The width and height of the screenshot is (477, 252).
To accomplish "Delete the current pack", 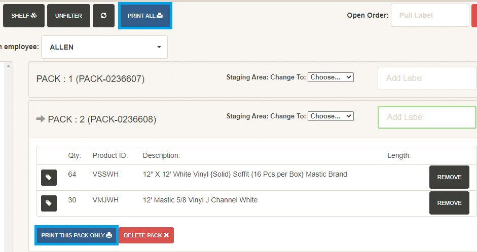I will [x=146, y=235].
